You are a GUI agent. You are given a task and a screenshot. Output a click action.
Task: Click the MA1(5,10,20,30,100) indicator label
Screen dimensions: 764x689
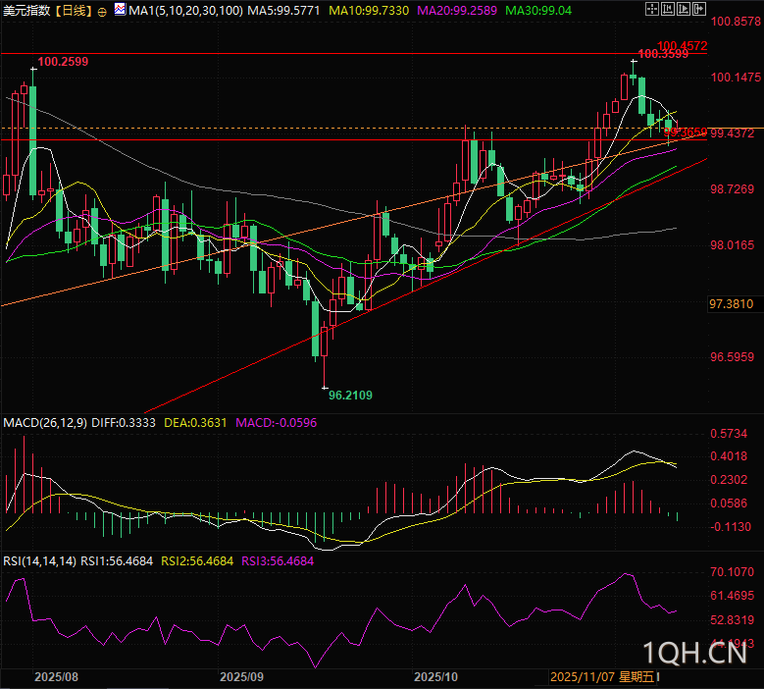point(185,10)
